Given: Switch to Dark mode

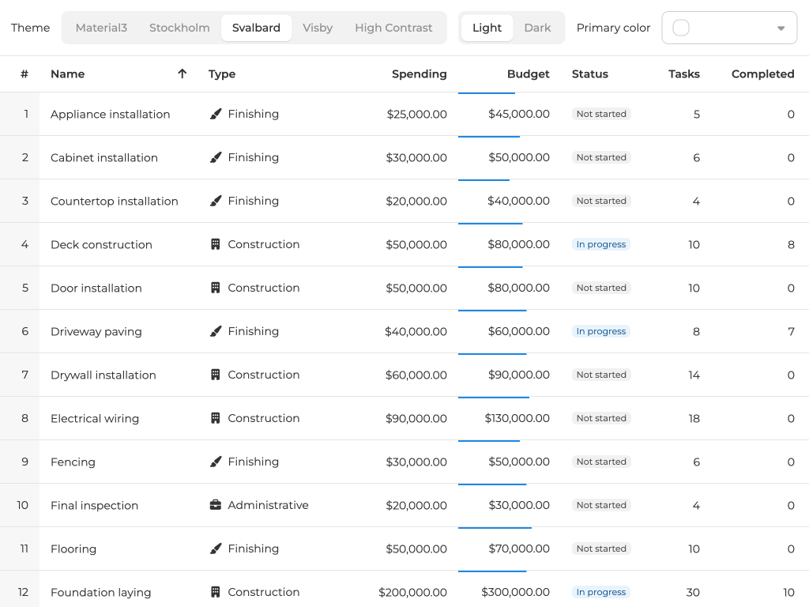Looking at the screenshot, I should (537, 28).
